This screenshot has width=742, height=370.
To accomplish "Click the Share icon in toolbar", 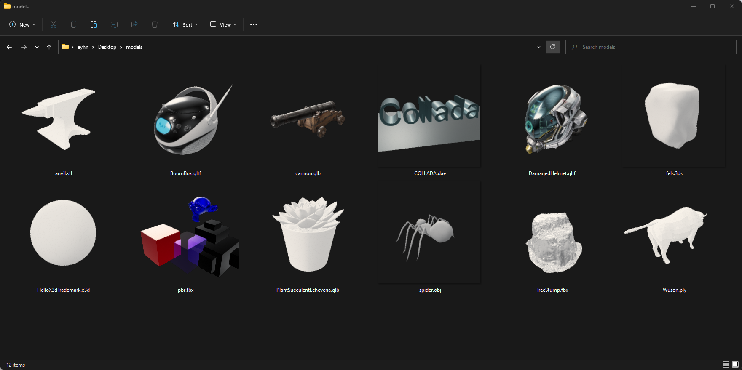I will pyautogui.click(x=134, y=24).
